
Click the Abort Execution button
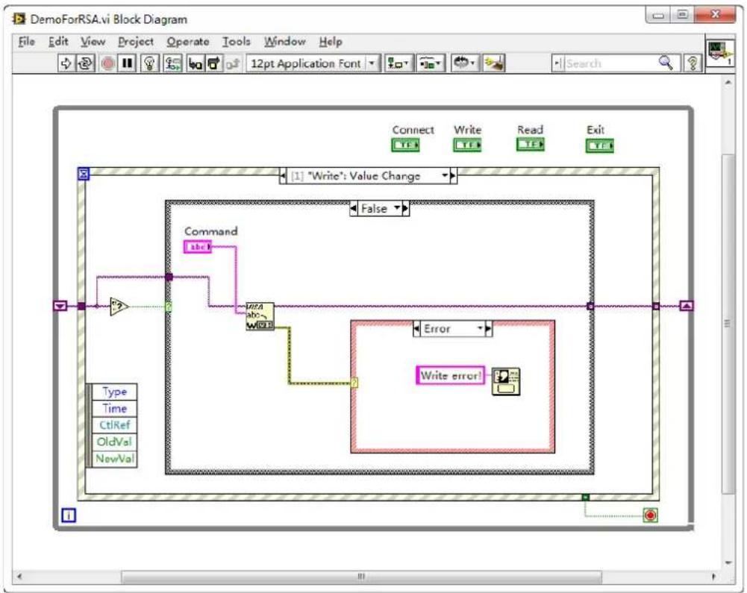click(x=108, y=63)
